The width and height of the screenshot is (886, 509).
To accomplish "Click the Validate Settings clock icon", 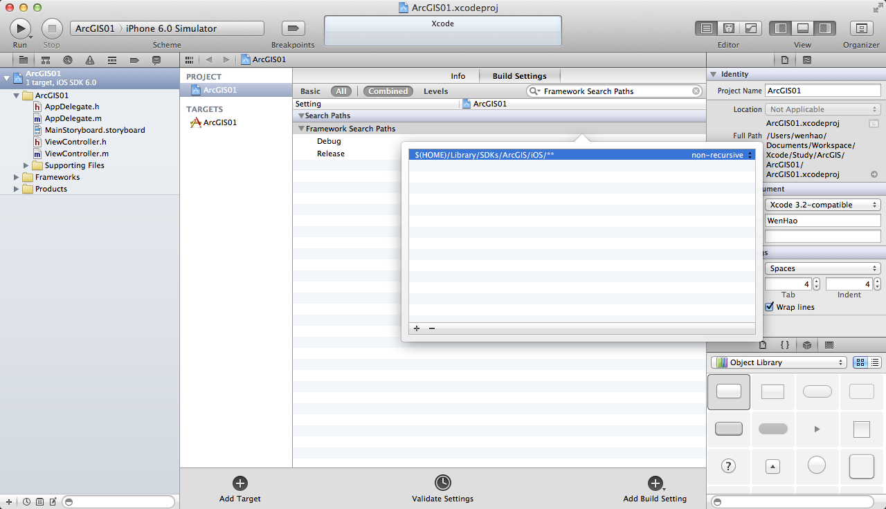I will (442, 483).
